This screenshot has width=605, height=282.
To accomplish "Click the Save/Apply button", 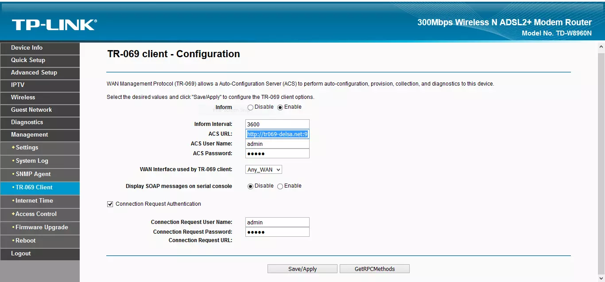I will pos(302,269).
